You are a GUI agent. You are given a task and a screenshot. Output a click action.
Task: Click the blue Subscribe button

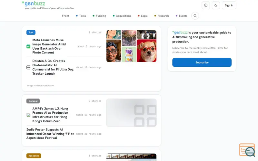pyautogui.click(x=202, y=62)
